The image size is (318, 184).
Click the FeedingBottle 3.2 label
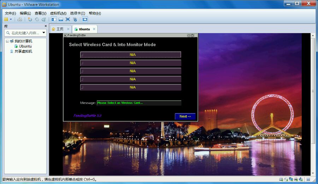(x=87, y=116)
